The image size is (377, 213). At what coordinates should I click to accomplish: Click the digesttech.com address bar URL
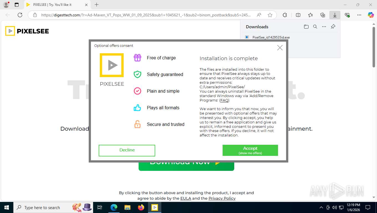[x=146, y=15]
